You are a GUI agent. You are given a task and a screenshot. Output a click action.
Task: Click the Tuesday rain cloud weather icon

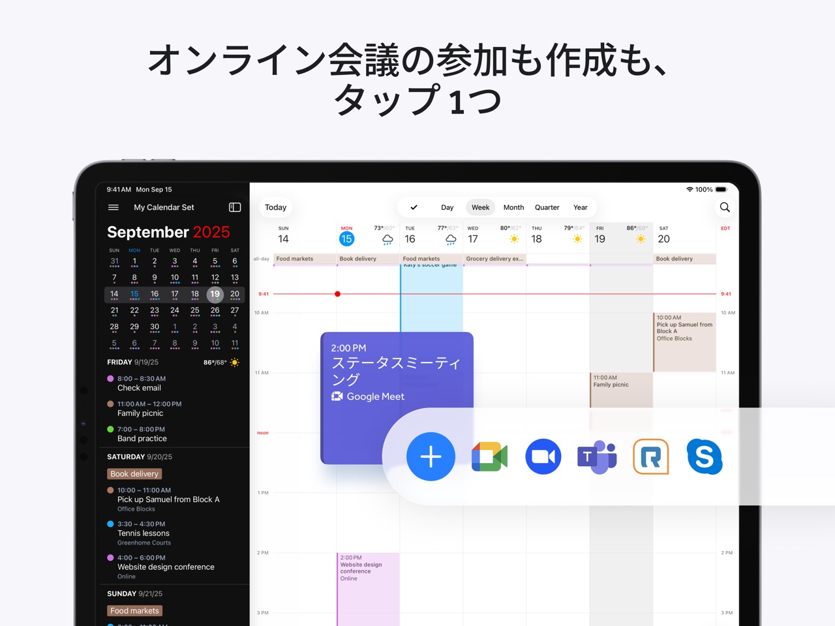pos(451,239)
